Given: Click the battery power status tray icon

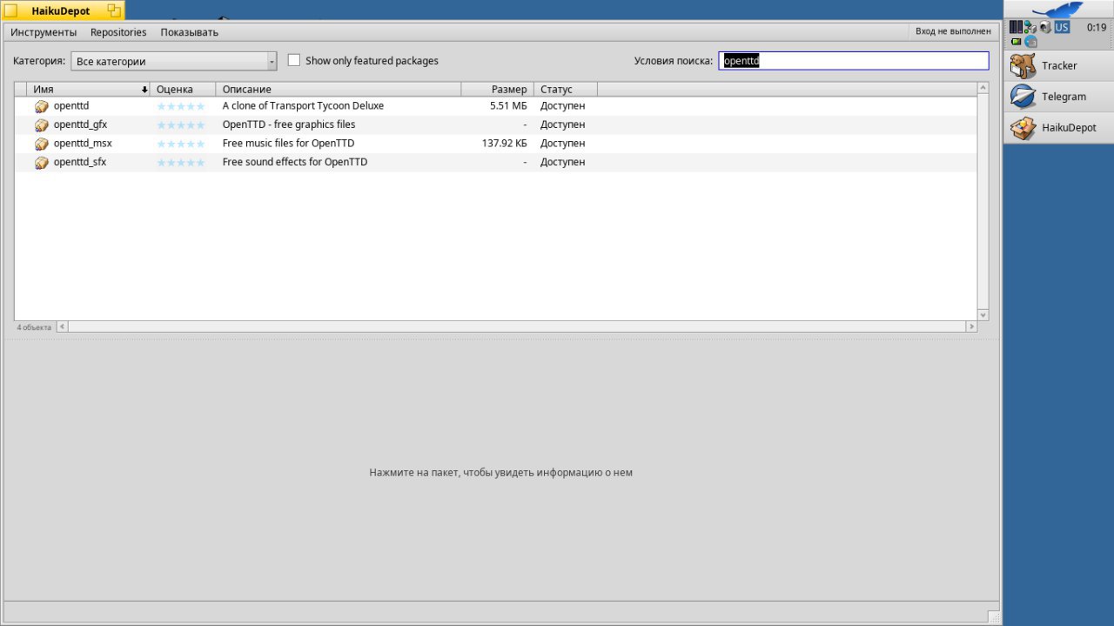Looking at the screenshot, I should (x=1016, y=41).
